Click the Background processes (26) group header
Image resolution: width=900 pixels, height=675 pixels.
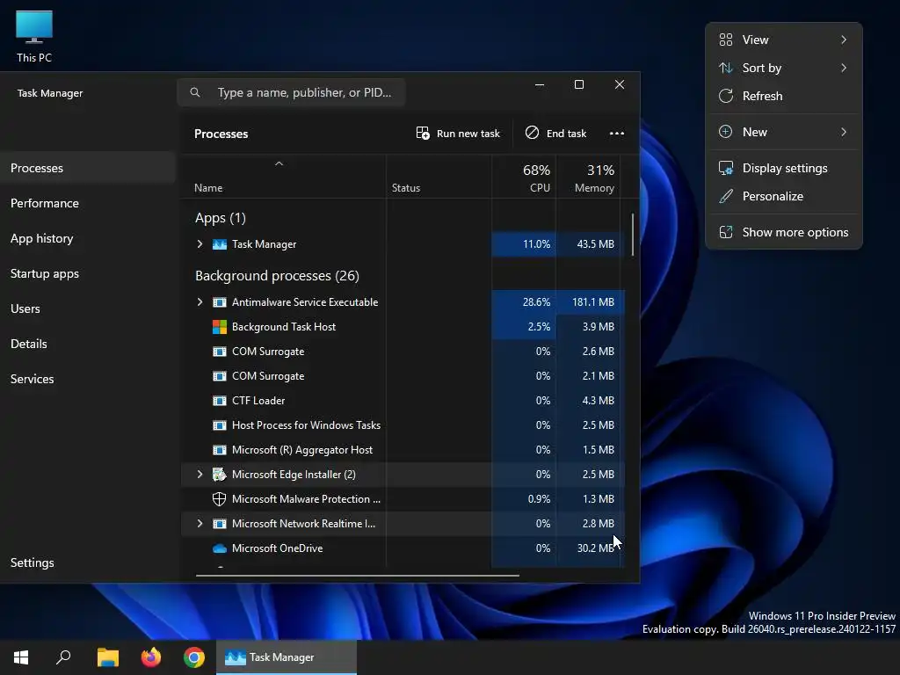click(277, 276)
